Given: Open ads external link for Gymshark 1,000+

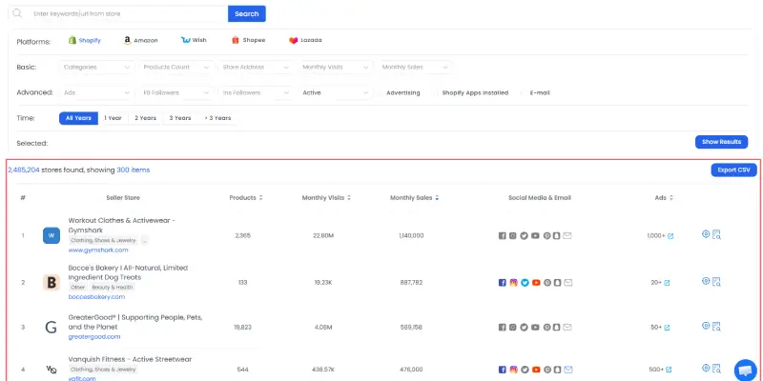Looking at the screenshot, I should pos(670,236).
